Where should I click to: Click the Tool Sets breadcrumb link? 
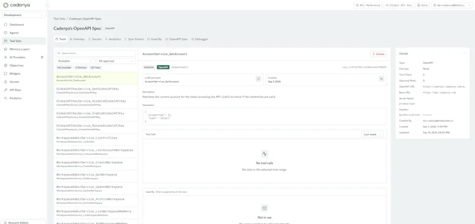[59, 19]
